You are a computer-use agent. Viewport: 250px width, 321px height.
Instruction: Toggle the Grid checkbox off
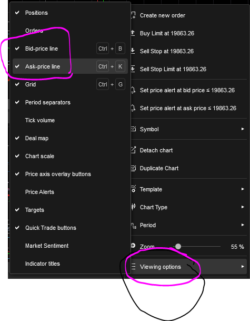click(17, 84)
